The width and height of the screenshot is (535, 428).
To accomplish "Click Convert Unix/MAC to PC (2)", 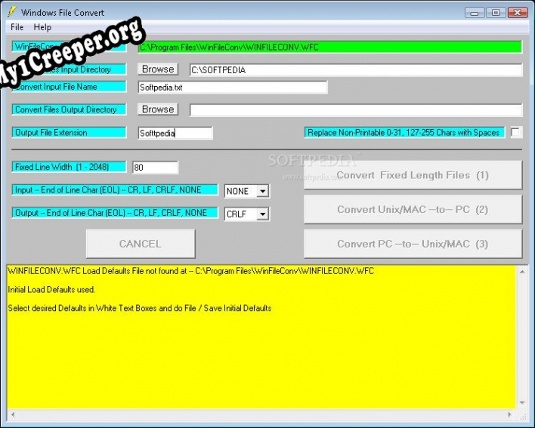I will (413, 210).
